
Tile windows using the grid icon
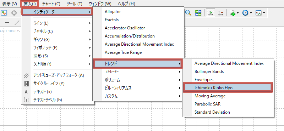(198, 13)
